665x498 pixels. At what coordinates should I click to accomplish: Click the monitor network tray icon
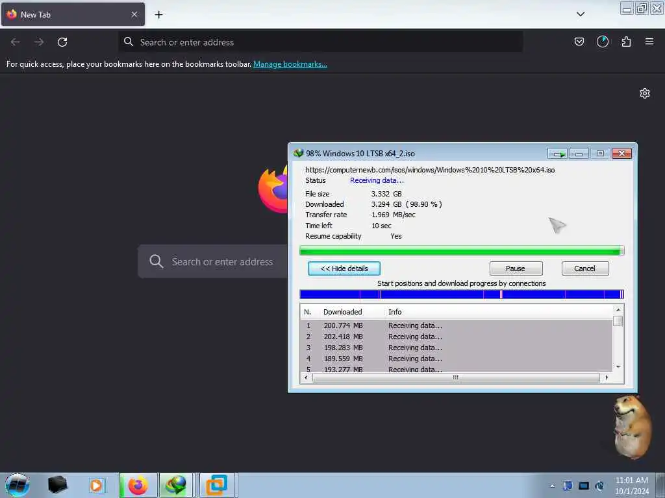coord(584,486)
